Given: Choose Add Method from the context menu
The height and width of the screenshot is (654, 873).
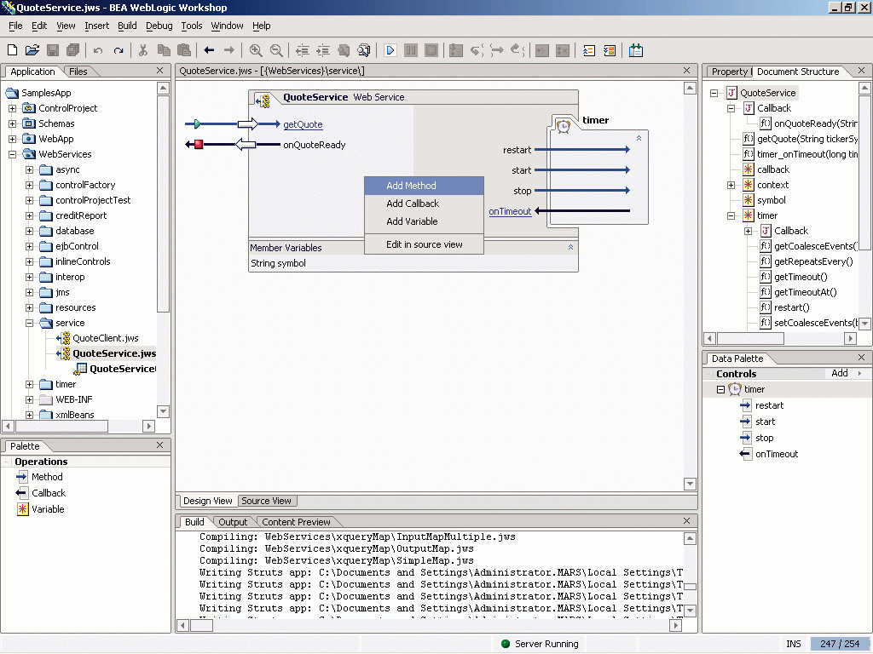Looking at the screenshot, I should (x=425, y=186).
